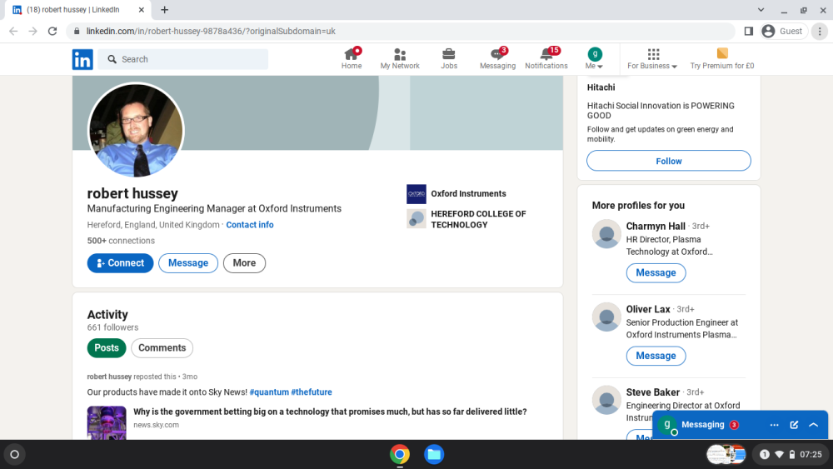Message Charmyn Hall
The image size is (833, 469).
coord(656,272)
